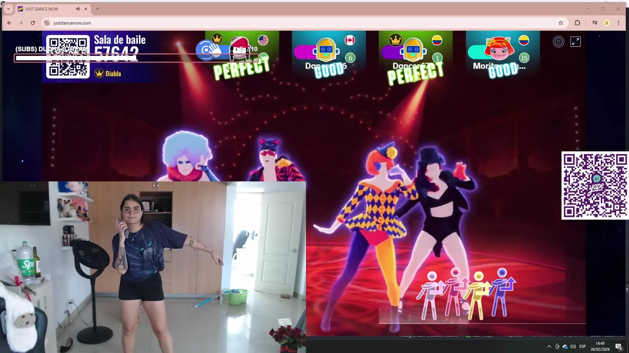View site information for justdancenow.com
The width and height of the screenshot is (629, 353).
pos(47,23)
